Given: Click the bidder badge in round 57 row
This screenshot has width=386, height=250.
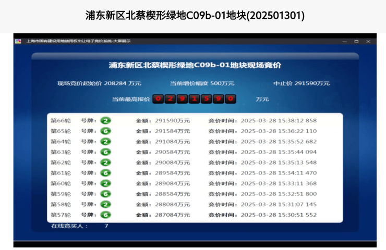Looking at the screenshot, I should pyautogui.click(x=105, y=215).
